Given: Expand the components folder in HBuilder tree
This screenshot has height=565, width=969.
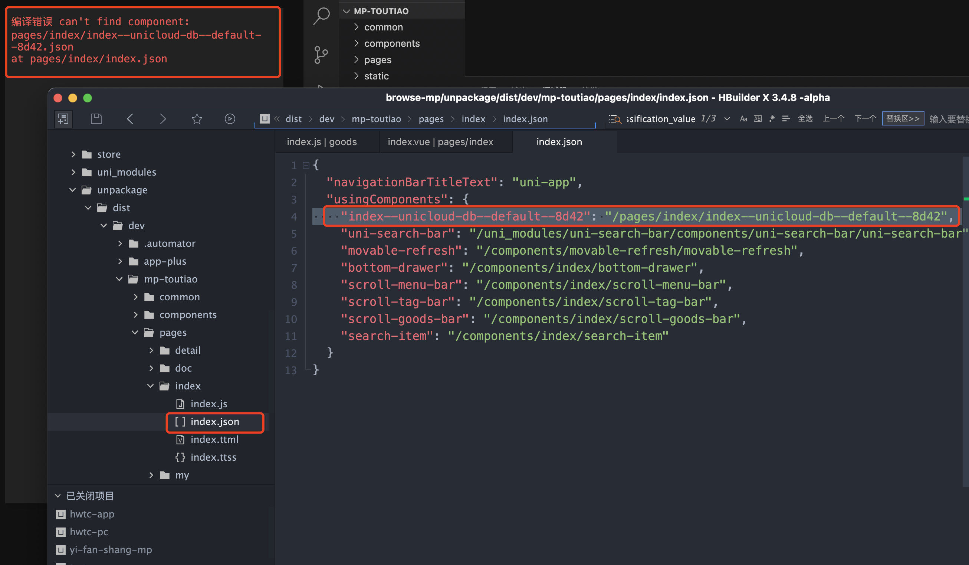Looking at the screenshot, I should (x=135, y=314).
